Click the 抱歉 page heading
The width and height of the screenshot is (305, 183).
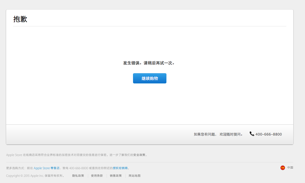[20, 19]
